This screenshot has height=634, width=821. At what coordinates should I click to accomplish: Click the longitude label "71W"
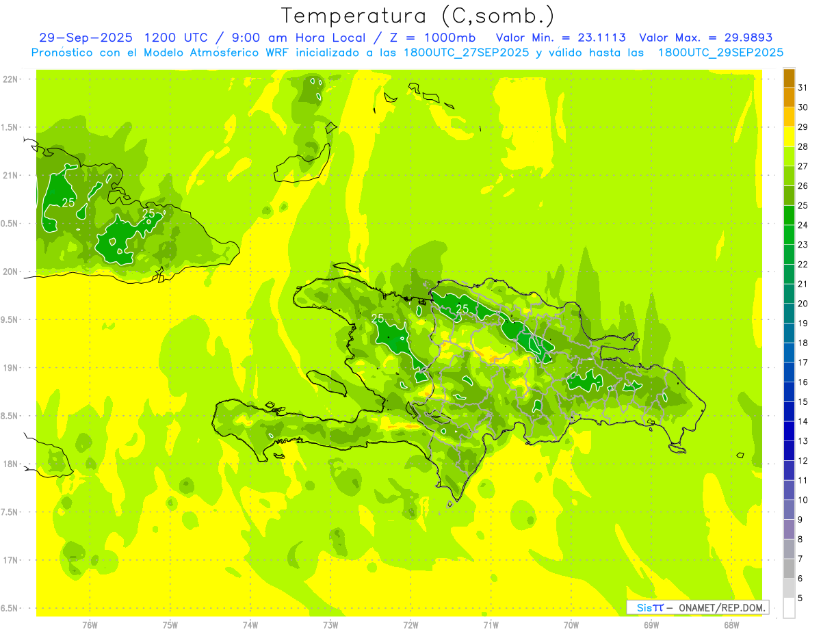point(491,625)
